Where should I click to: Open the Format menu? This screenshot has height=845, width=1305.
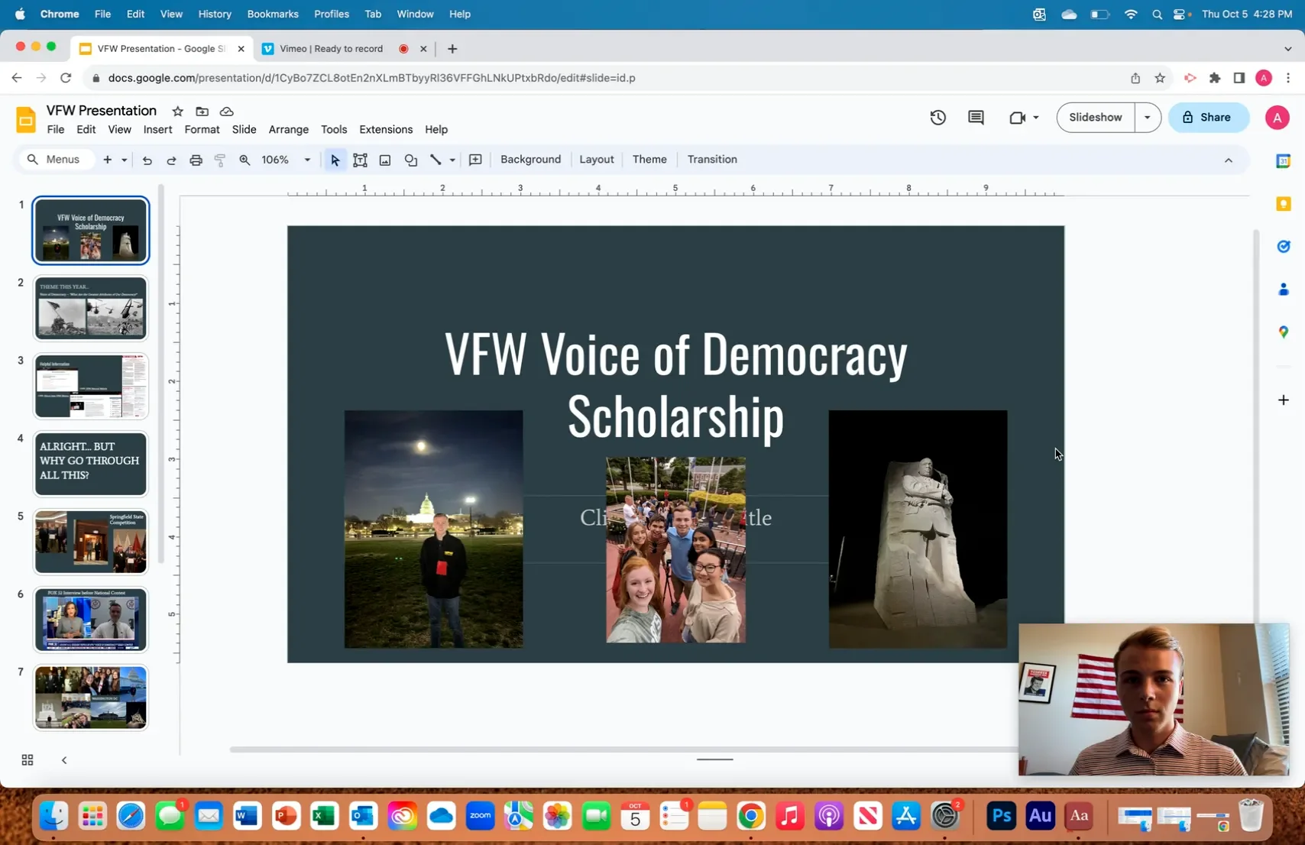202,130
